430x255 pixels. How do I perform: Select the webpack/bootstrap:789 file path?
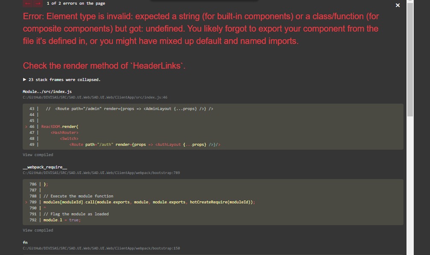(101, 172)
